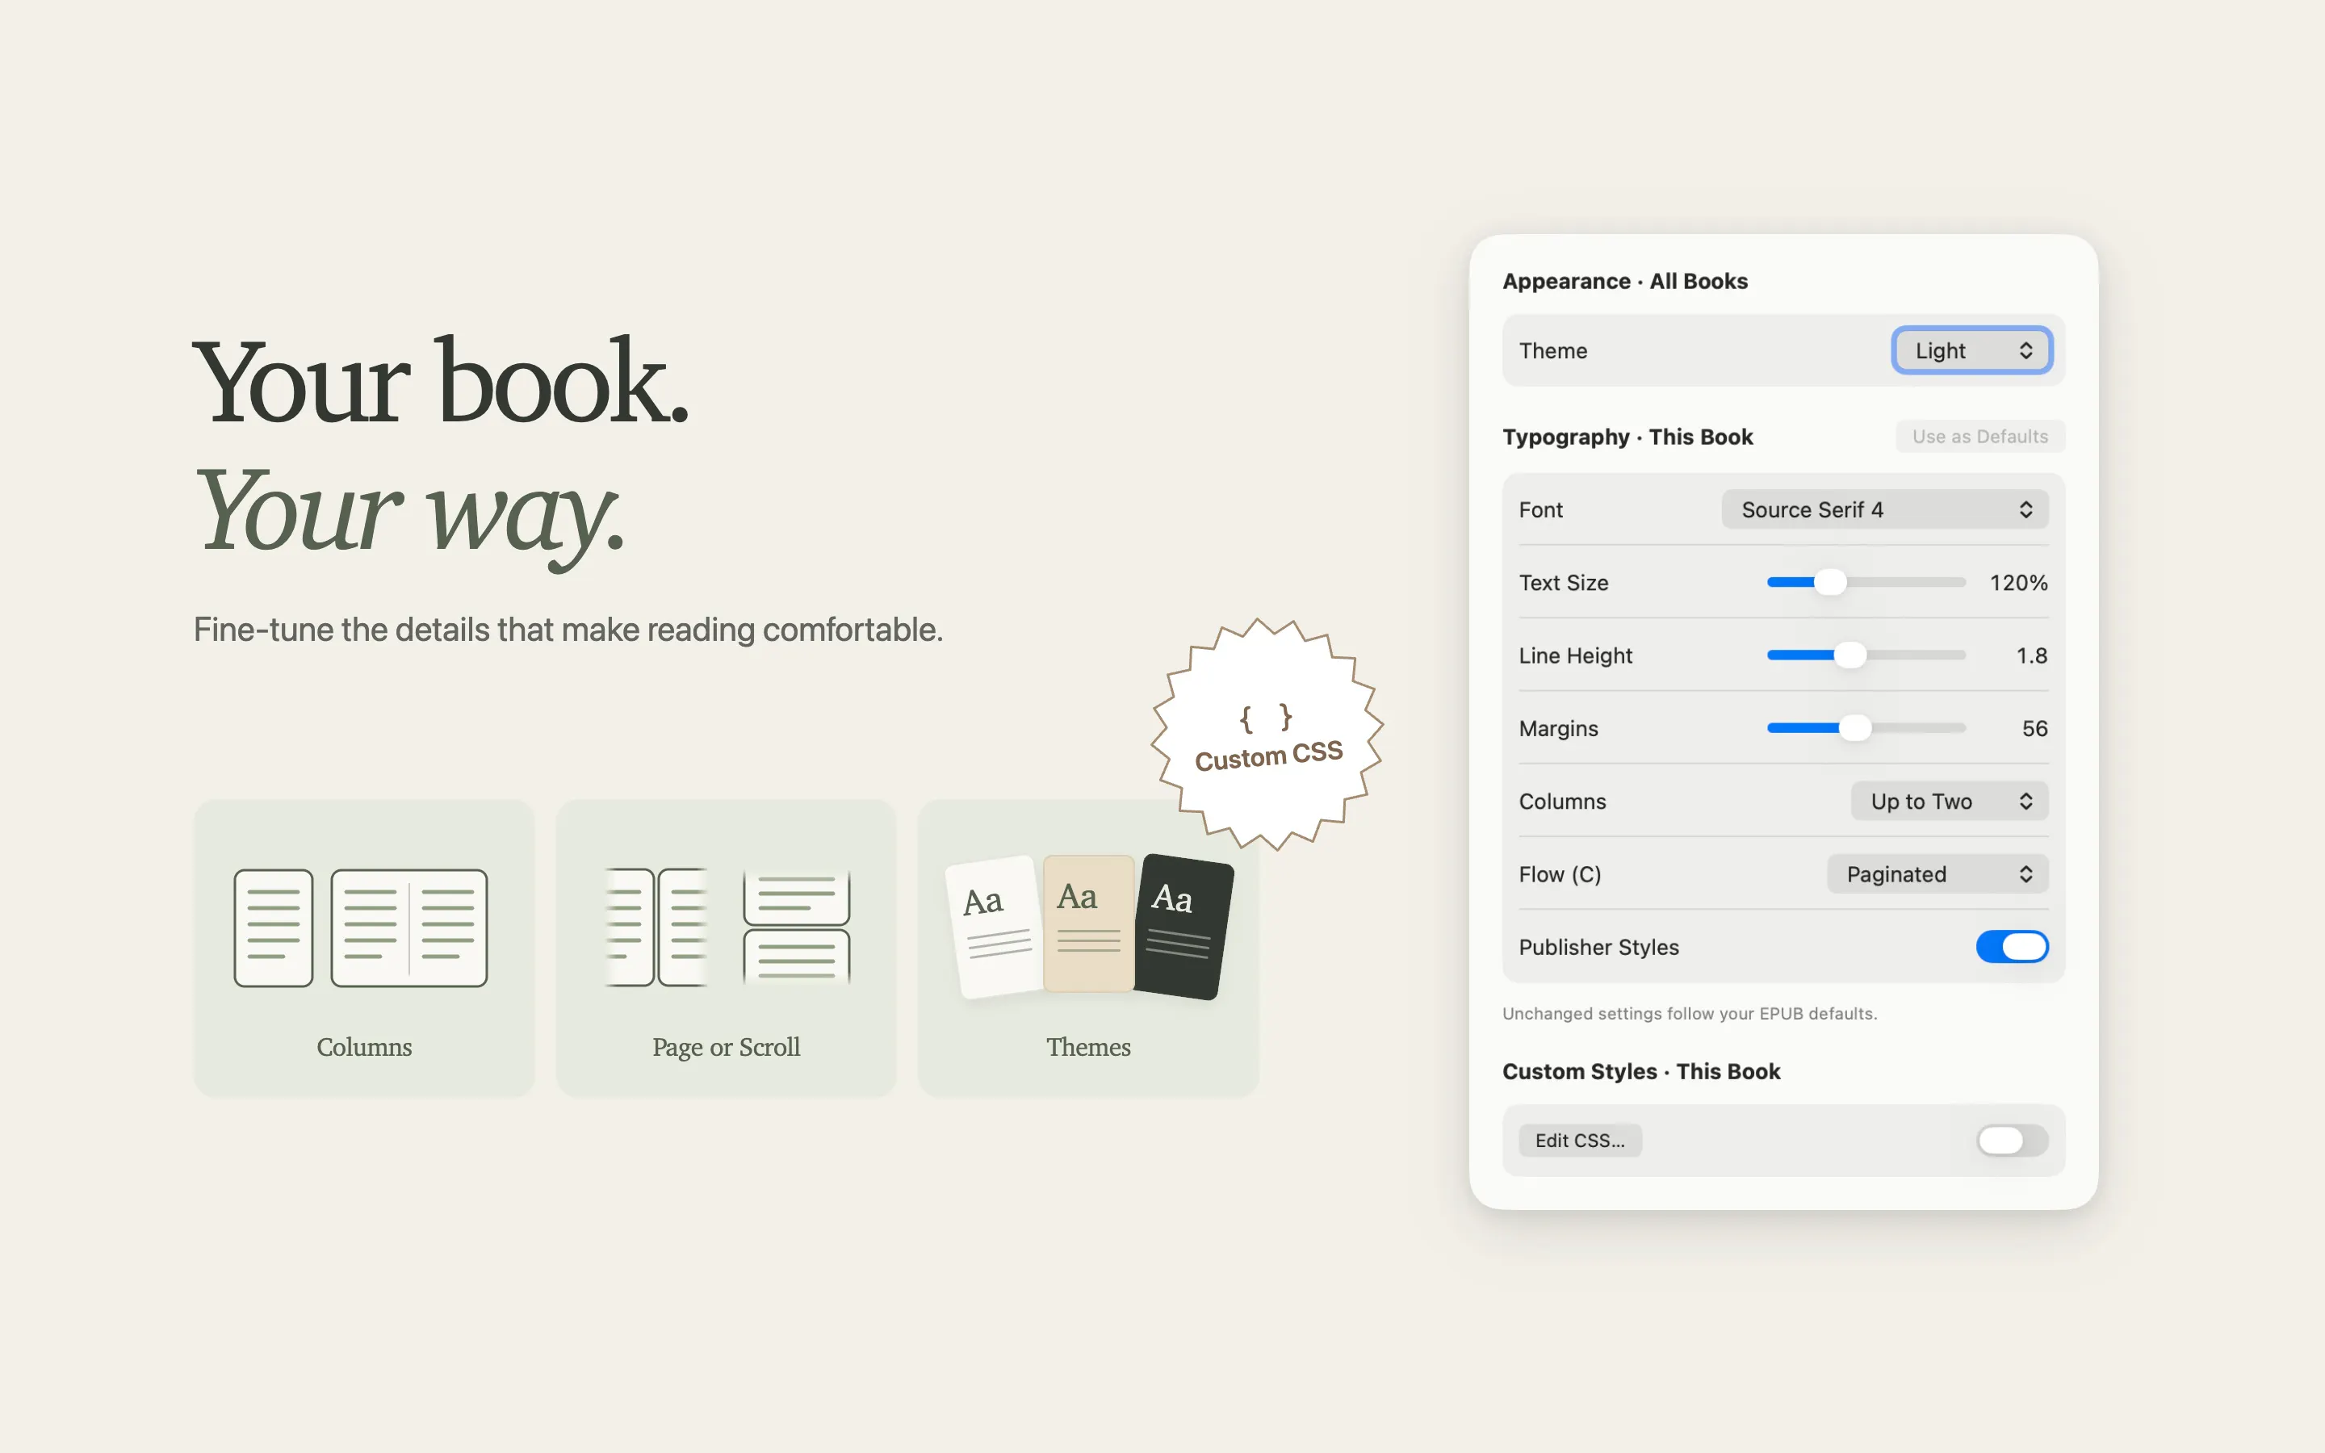Click the paginated book pages icon
Screen dimensions: 2325x1453
[657, 927]
